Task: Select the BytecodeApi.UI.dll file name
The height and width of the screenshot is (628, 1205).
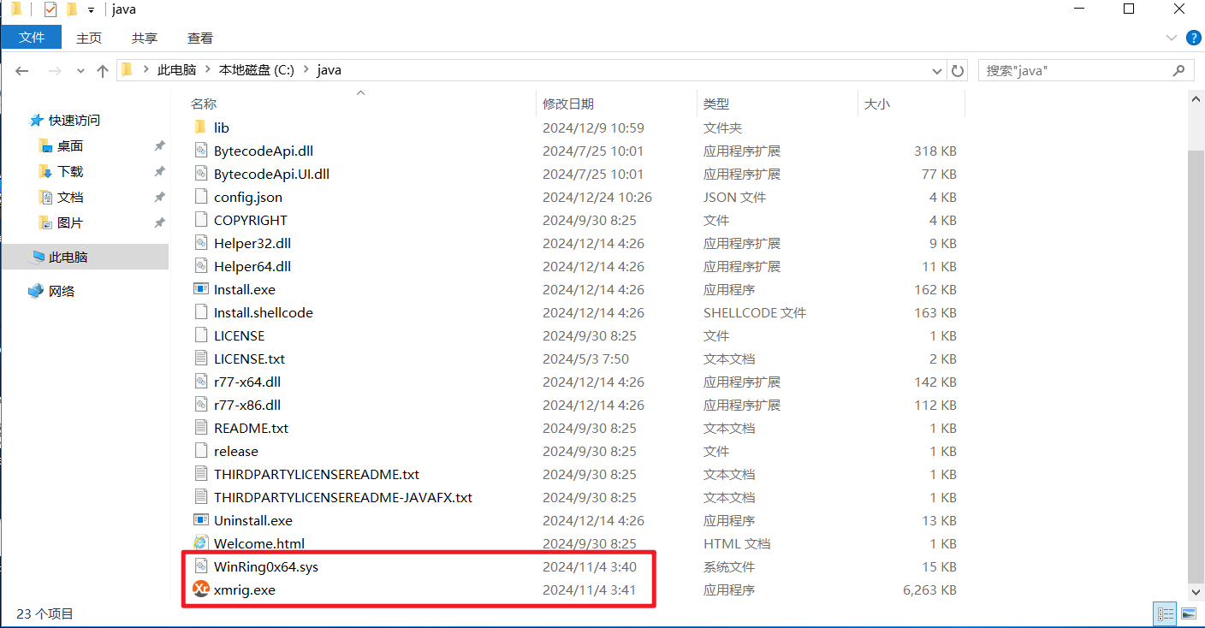Action: coord(271,174)
